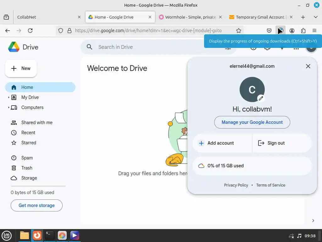Sign out of the Google account
The height and width of the screenshot is (242, 322).
coord(282,143)
